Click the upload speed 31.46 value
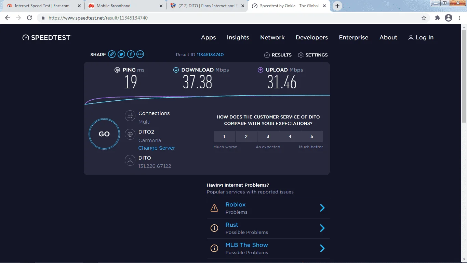Viewport: 467px width, 263px height. 282,82
